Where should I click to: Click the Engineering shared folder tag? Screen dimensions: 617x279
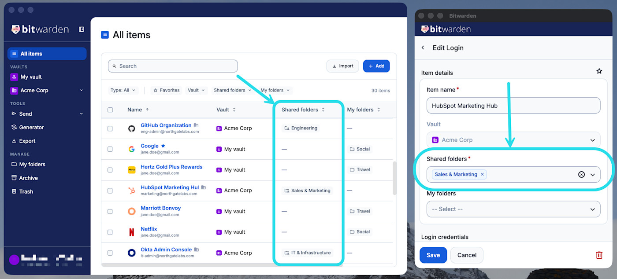(301, 128)
